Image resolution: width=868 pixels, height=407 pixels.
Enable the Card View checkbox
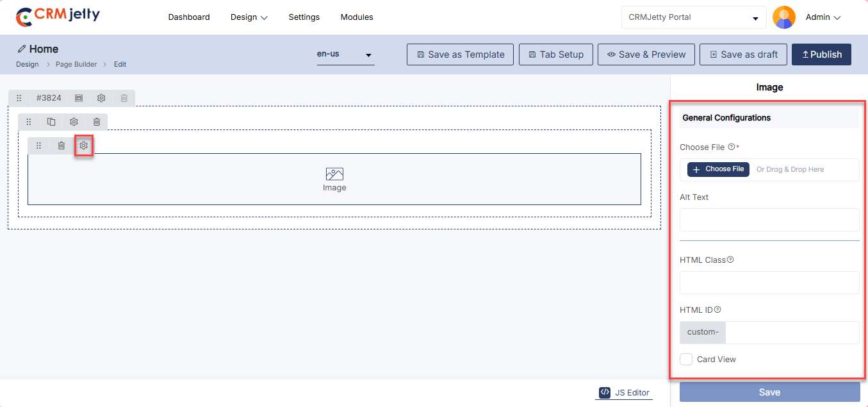click(686, 360)
